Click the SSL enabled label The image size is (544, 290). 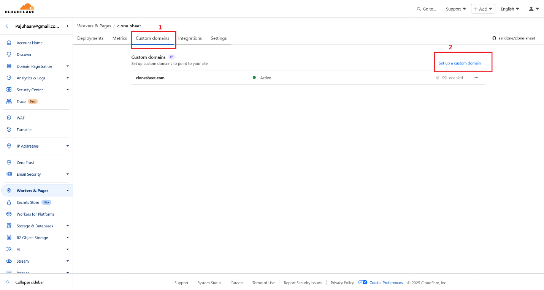452,78
